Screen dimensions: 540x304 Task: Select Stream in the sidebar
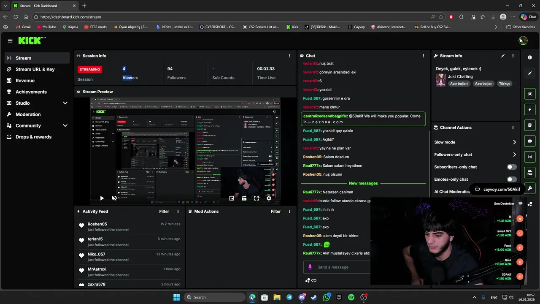point(37,58)
